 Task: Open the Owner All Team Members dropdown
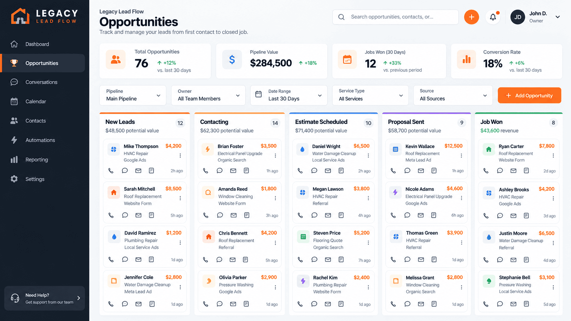[x=208, y=95]
